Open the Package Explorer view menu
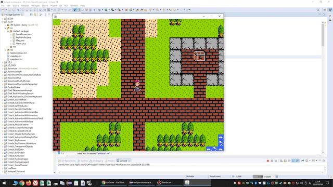Viewport: 333px width, 187px height. click(x=45, y=15)
